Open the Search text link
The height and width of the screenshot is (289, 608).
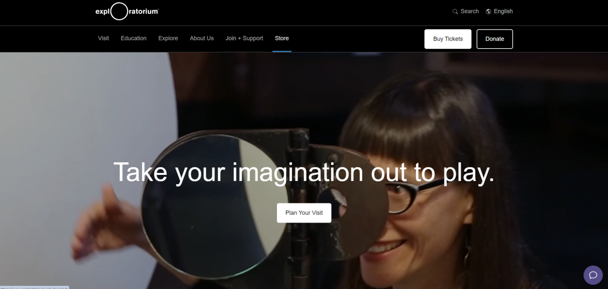click(x=470, y=11)
